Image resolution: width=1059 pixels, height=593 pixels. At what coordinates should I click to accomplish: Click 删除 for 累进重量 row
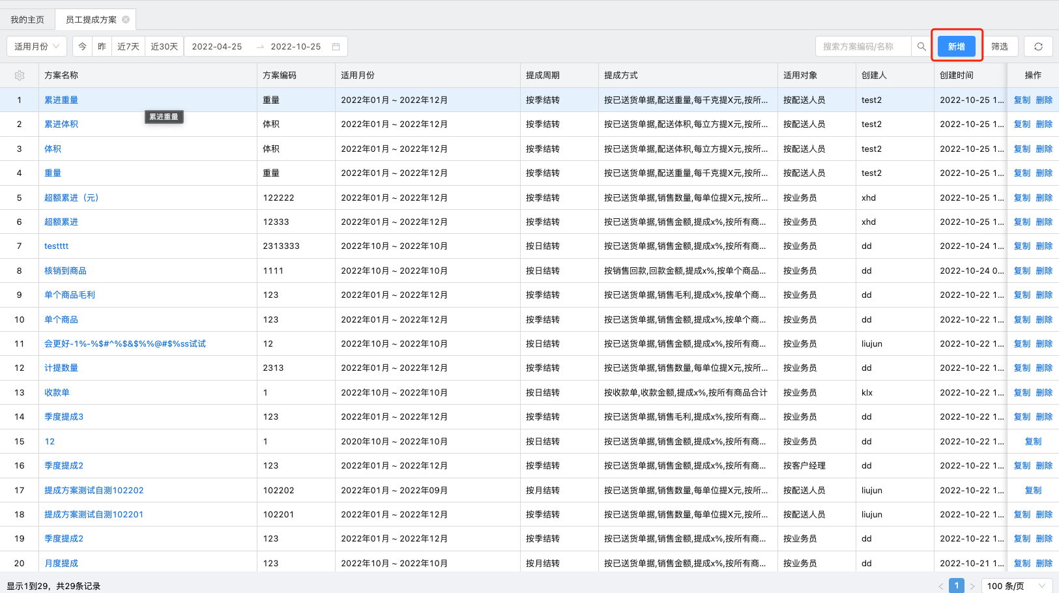(1044, 100)
